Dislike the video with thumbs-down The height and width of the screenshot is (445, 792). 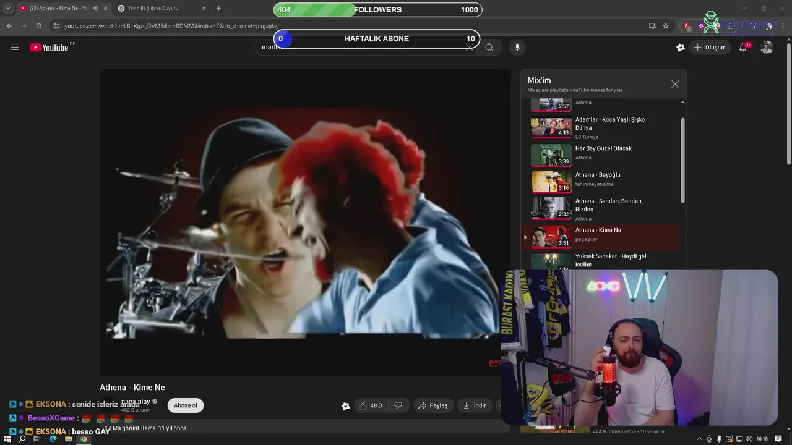pos(398,405)
